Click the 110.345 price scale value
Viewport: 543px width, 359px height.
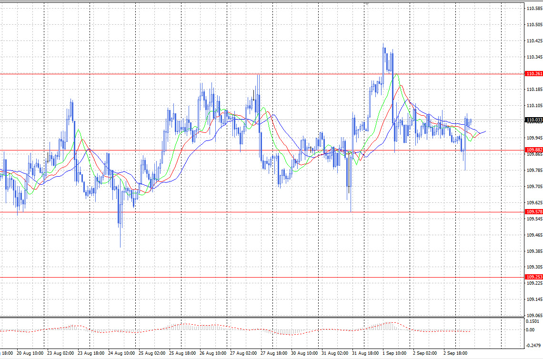[x=534, y=57]
